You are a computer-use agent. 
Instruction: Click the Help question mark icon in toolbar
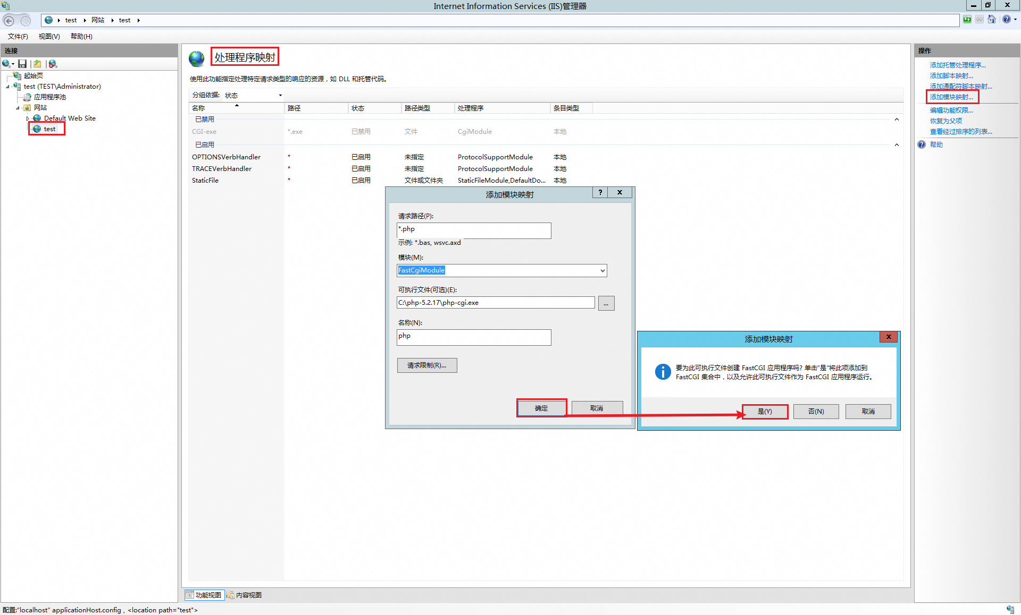[x=1006, y=20]
